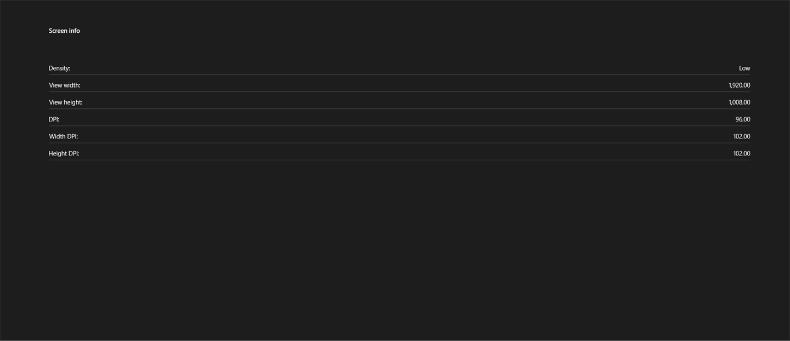The image size is (790, 341).
Task: Click the divider line under View height row
Action: (x=399, y=108)
